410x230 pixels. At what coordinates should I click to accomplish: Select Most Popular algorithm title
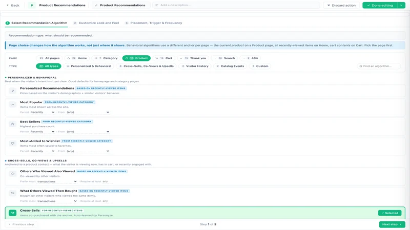pyautogui.click(x=31, y=102)
